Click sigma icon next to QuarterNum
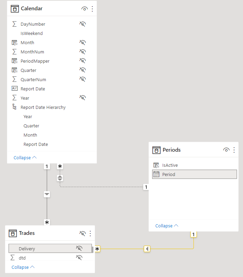243x277 pixels. coord(14,79)
